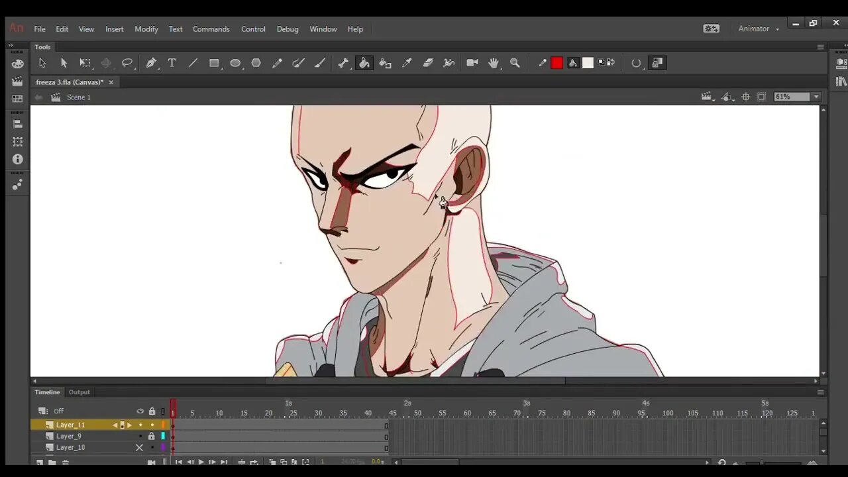Screen dimensions: 848x477
Task: Choose the Width tool
Action: point(449,63)
